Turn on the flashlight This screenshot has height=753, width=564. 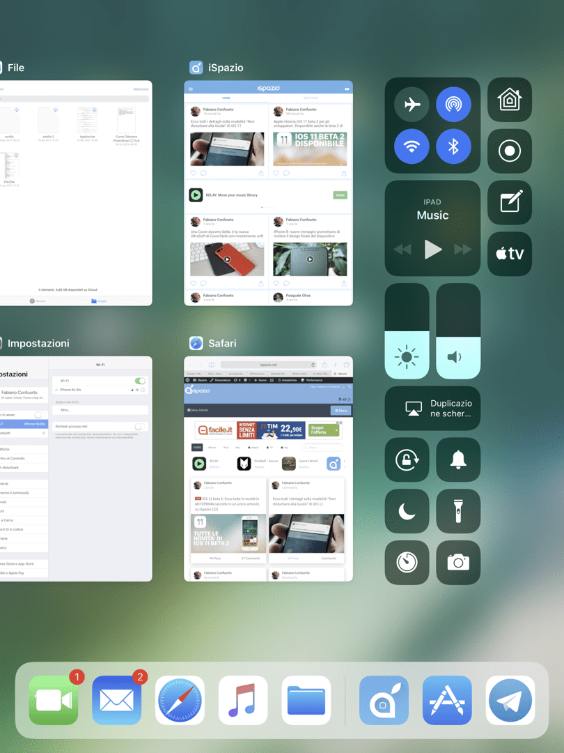[x=458, y=511]
